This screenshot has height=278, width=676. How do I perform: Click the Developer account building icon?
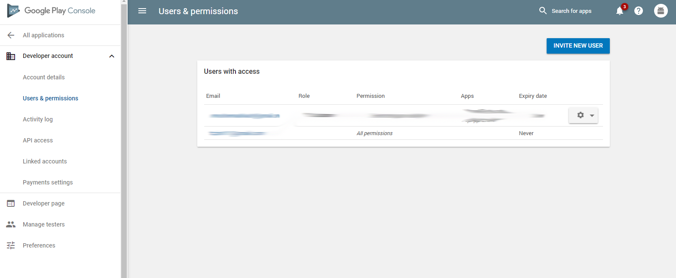coord(11,56)
